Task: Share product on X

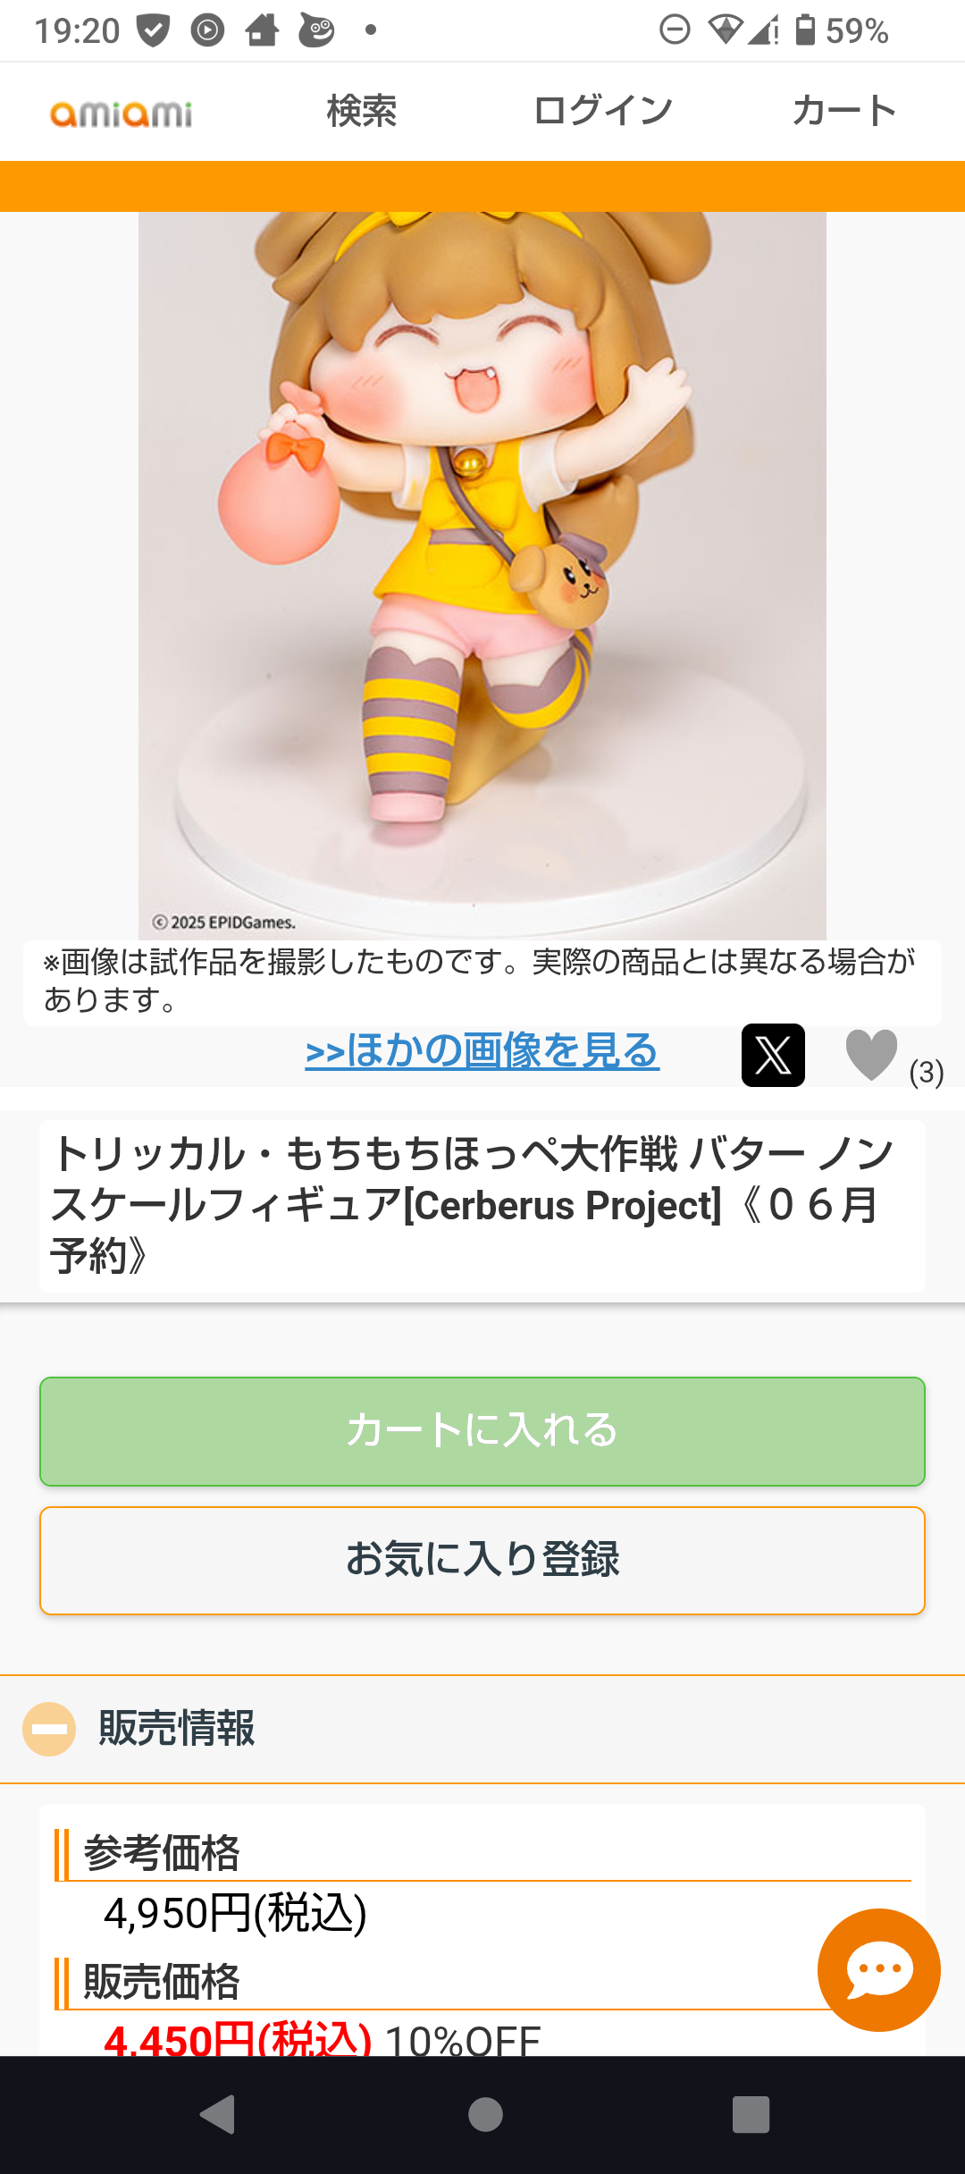Action: click(773, 1055)
